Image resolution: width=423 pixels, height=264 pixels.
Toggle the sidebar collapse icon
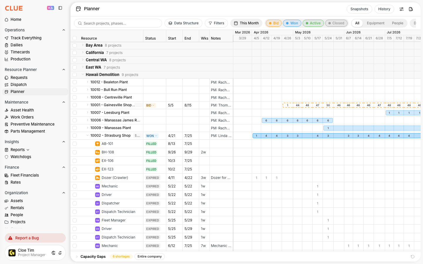tap(60, 8)
